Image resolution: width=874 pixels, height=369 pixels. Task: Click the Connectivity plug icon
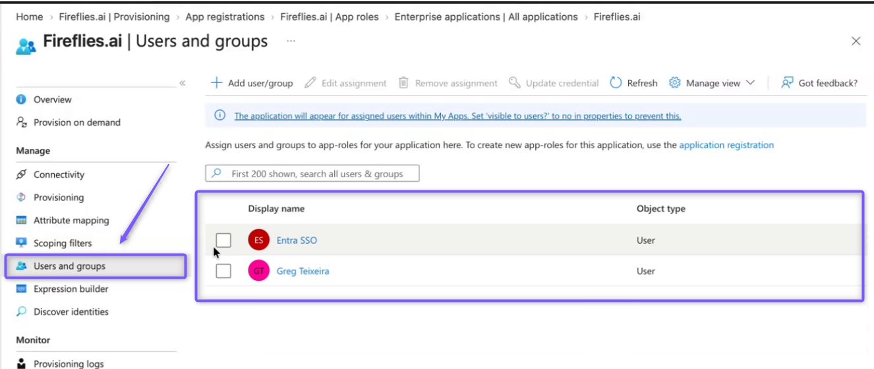coord(21,175)
